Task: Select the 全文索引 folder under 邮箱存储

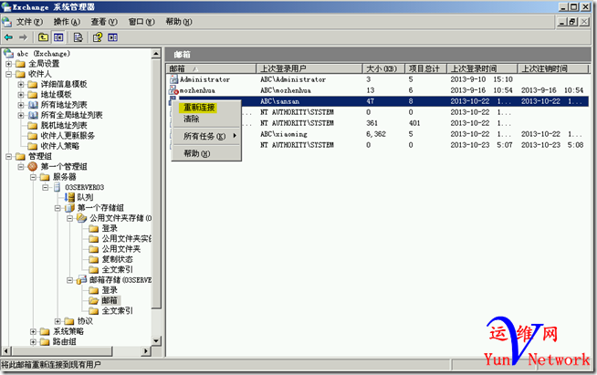Action: coord(117,310)
